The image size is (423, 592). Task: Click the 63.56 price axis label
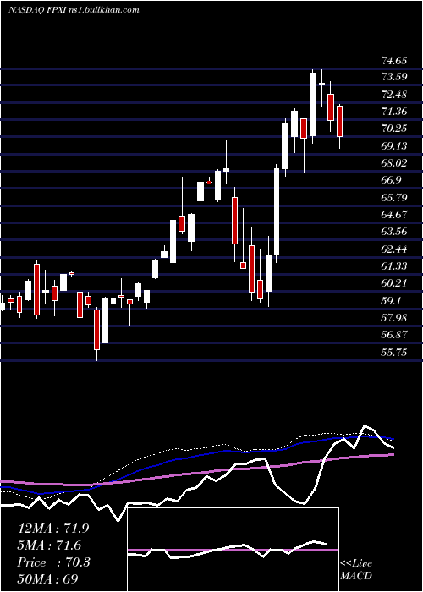[x=394, y=232]
